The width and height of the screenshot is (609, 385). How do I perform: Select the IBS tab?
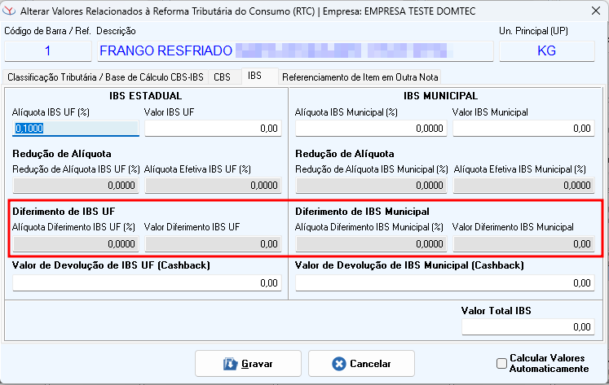(x=255, y=76)
